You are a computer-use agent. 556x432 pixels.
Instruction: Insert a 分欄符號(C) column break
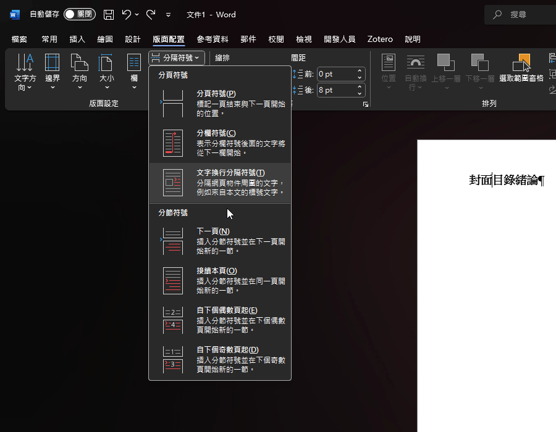220,143
